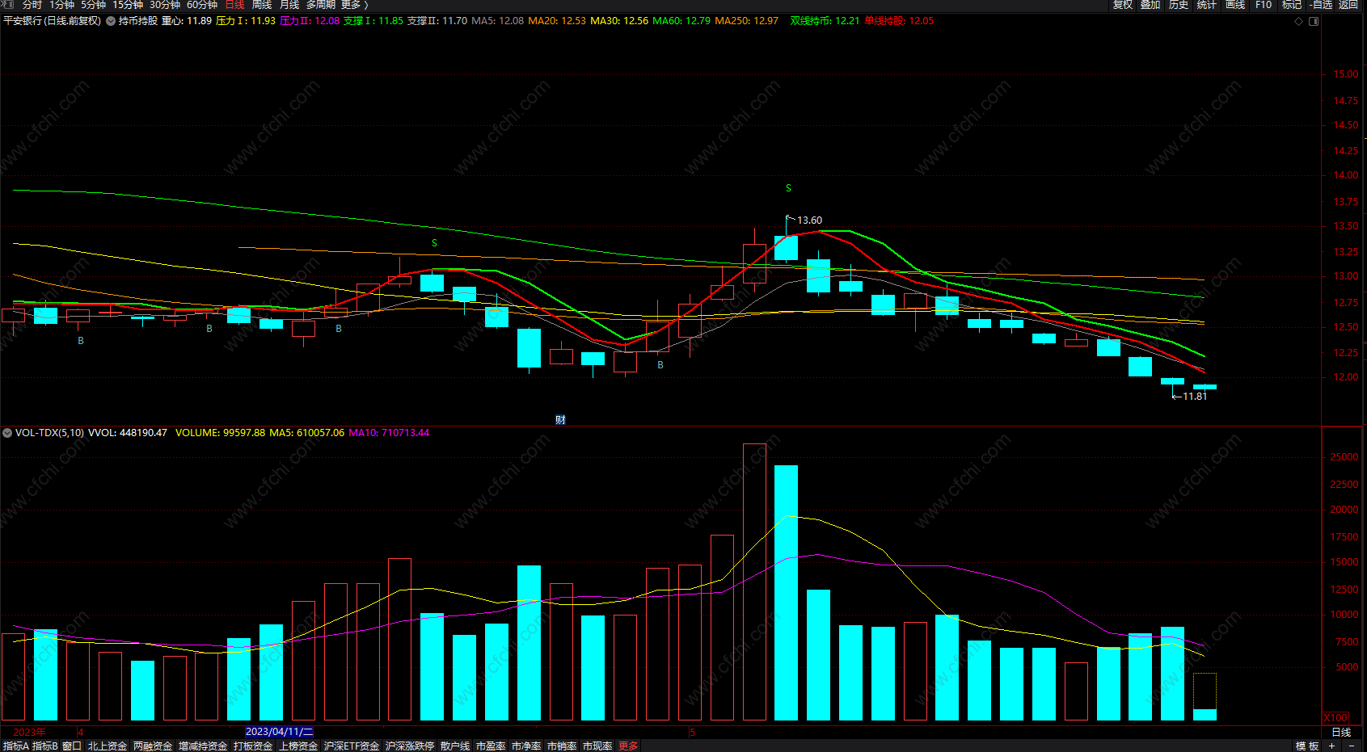Open the 窗口 window options

pyautogui.click(x=72, y=746)
